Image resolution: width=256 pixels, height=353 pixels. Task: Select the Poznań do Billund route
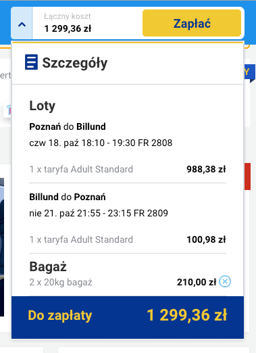coord(68,126)
